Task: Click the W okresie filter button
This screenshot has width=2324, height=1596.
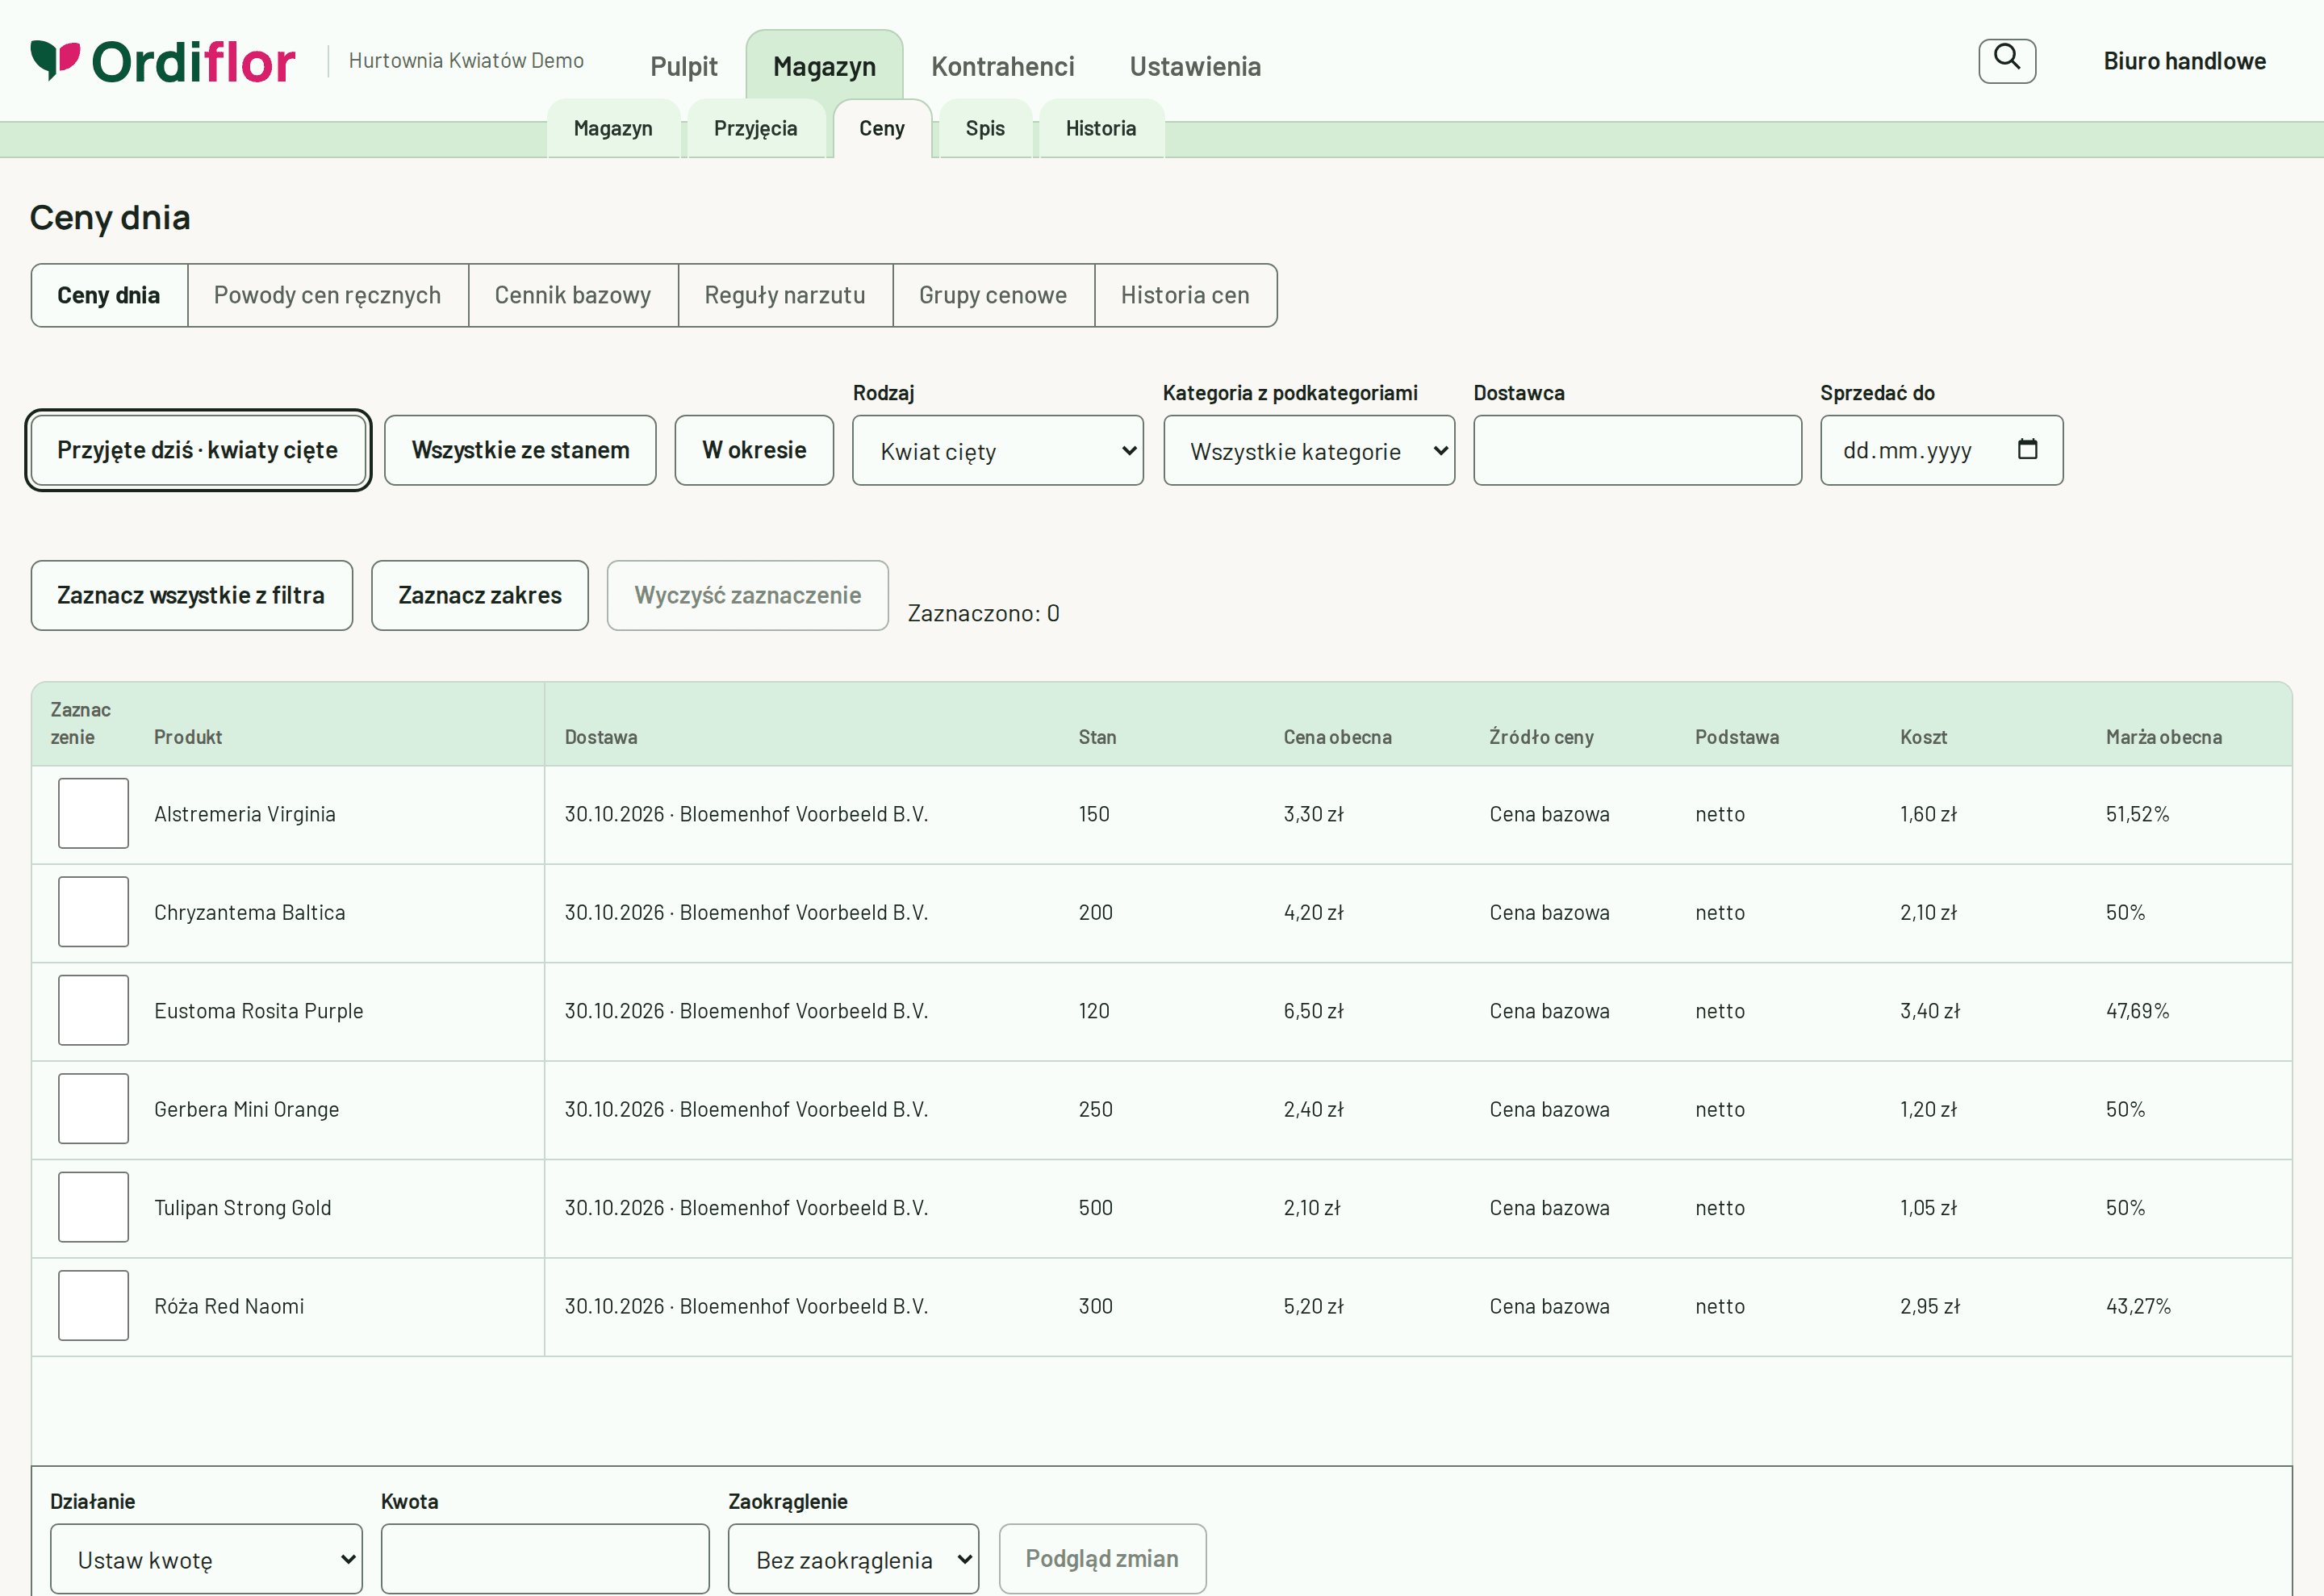Action: [754, 451]
